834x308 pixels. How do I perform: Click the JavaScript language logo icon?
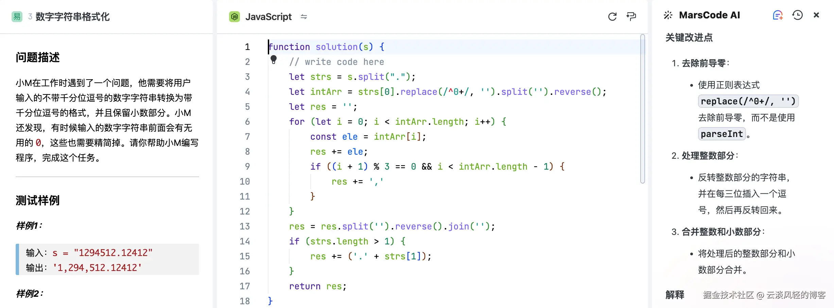pyautogui.click(x=234, y=16)
